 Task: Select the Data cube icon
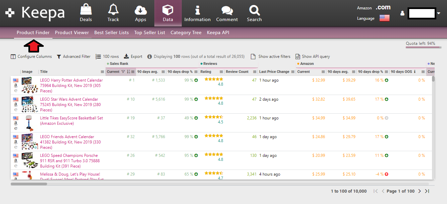168,10
